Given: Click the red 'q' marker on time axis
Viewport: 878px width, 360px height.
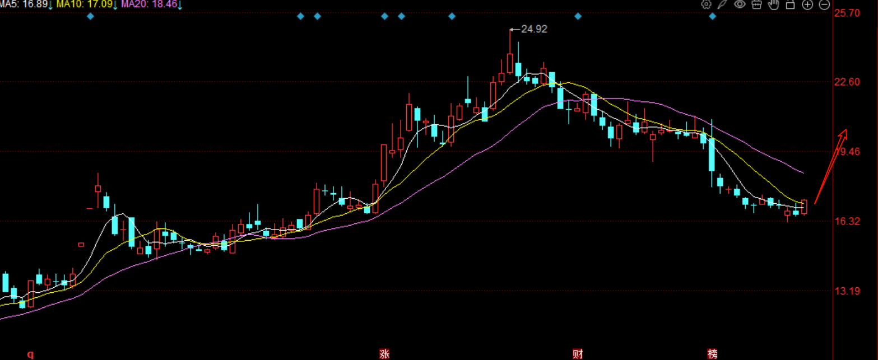Looking at the screenshot, I should pos(31,354).
